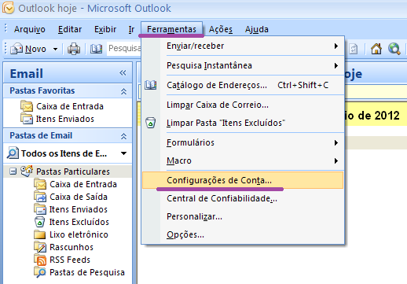Click the Print toolbar icon
Viewport: 407px width, 284px height.
click(74, 49)
